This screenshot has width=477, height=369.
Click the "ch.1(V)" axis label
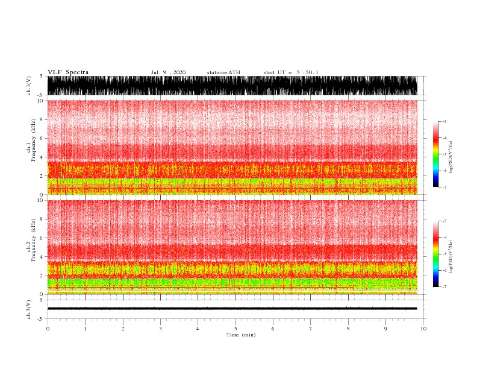(29, 86)
